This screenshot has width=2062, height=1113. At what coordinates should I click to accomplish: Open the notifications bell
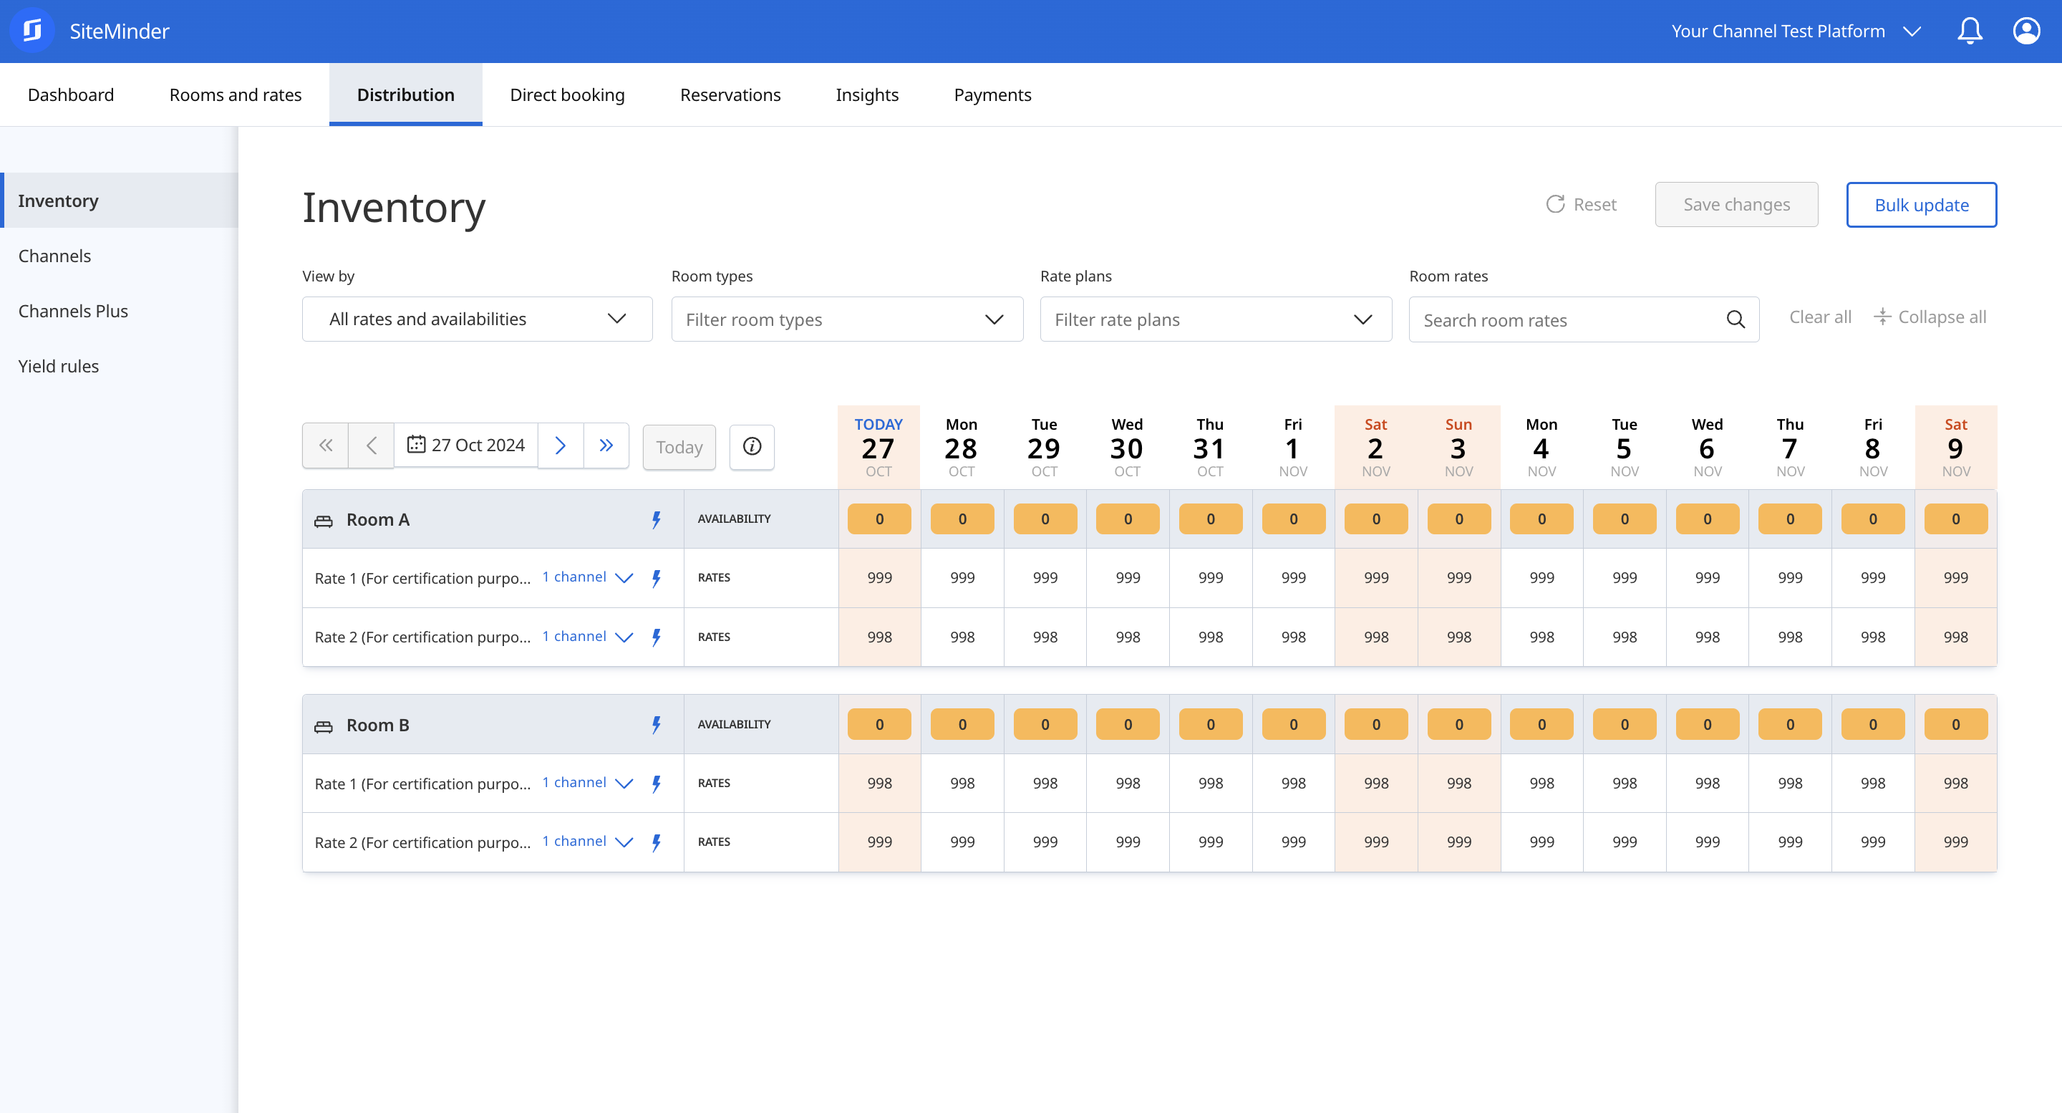click(1969, 32)
